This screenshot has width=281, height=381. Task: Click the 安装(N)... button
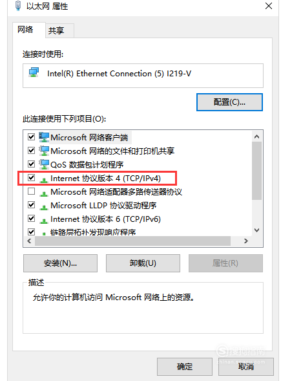(61, 263)
